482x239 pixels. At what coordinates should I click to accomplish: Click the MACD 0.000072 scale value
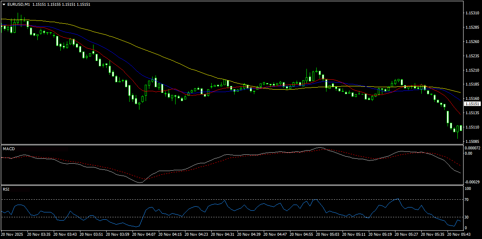[472, 147]
